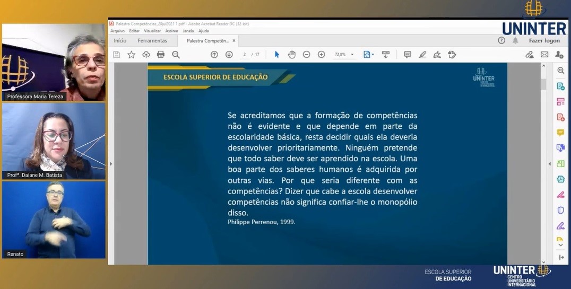Send file by email envelope icon
Screen dimensions: 571x289
tap(544, 55)
